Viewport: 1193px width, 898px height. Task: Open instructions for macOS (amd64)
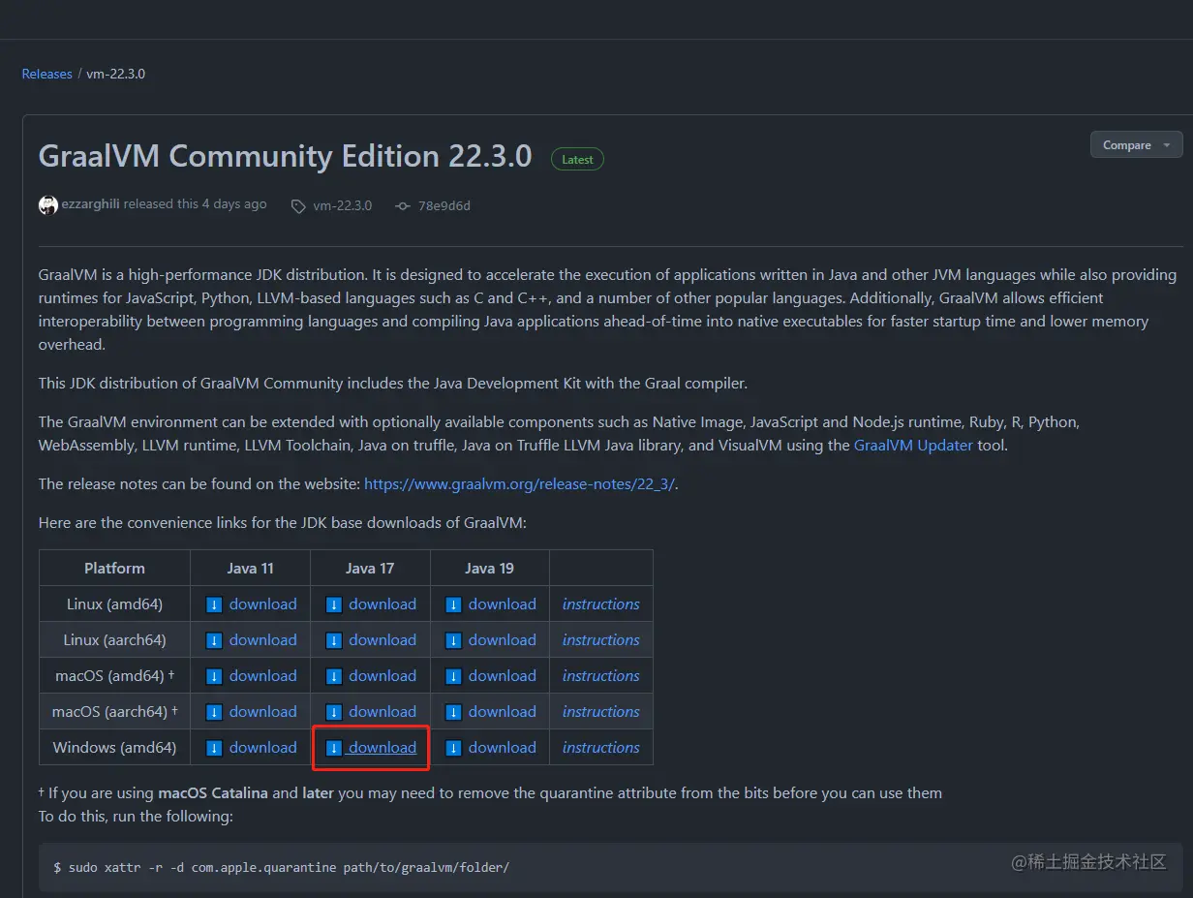tap(601, 676)
